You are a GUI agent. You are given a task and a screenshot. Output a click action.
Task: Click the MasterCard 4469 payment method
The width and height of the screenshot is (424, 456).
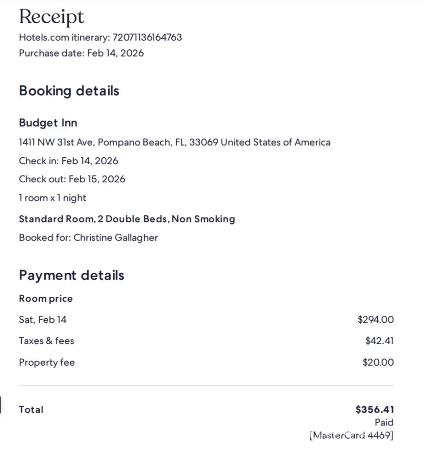pos(351,435)
